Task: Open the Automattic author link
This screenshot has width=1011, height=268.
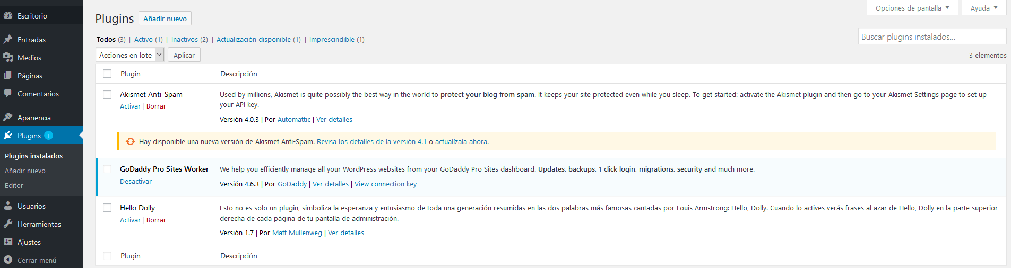Action: pos(294,119)
